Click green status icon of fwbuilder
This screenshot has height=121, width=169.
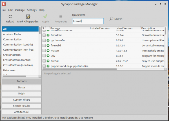click(x=48, y=35)
